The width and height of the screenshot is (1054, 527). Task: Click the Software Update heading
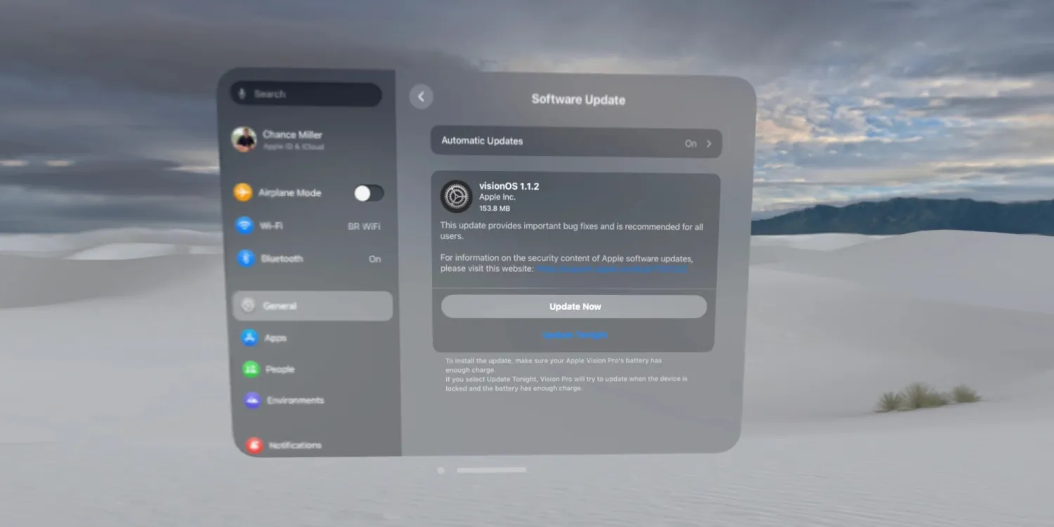pos(578,100)
